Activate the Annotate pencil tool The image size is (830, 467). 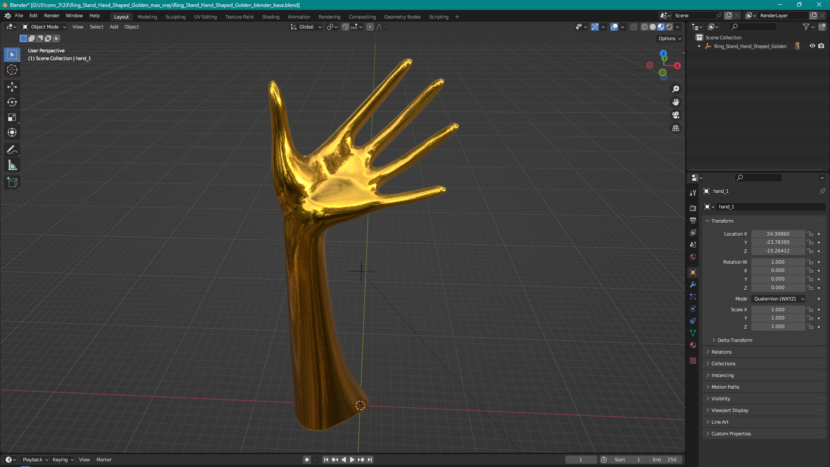(12, 150)
